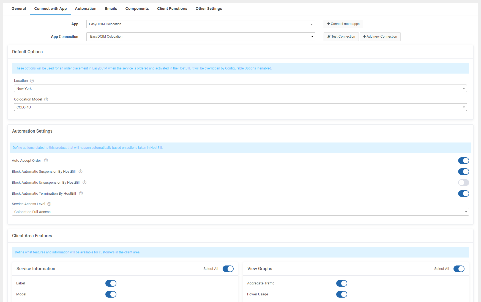Click the Automation Settings section heading
481x302 pixels.
point(32,131)
